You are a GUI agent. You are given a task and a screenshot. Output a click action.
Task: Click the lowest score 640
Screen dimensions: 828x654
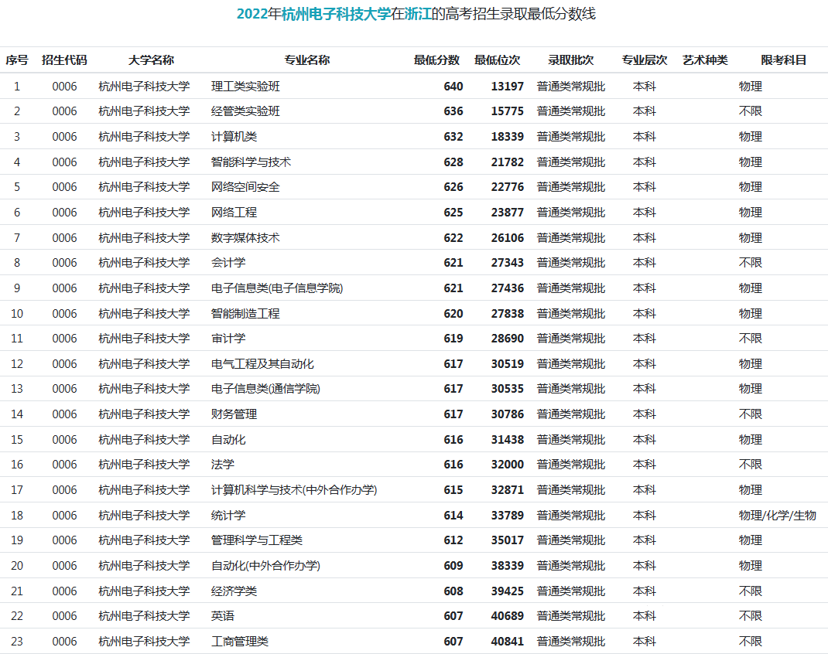point(453,86)
